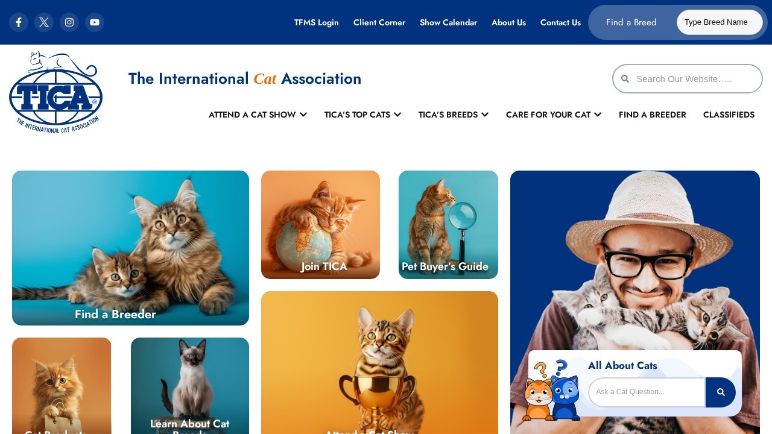Go to TFMS Login link
The height and width of the screenshot is (434, 772).
pos(317,22)
